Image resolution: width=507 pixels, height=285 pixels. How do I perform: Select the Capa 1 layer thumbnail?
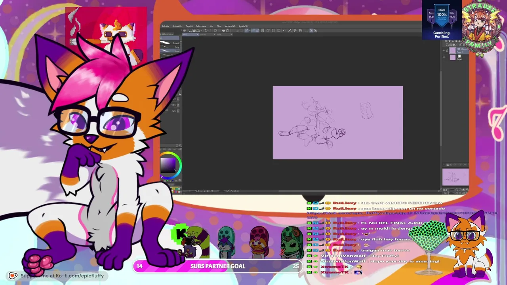coord(453,51)
